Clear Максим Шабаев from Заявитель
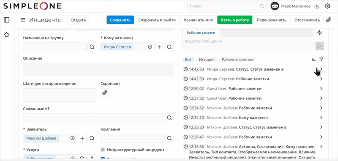 72,138
